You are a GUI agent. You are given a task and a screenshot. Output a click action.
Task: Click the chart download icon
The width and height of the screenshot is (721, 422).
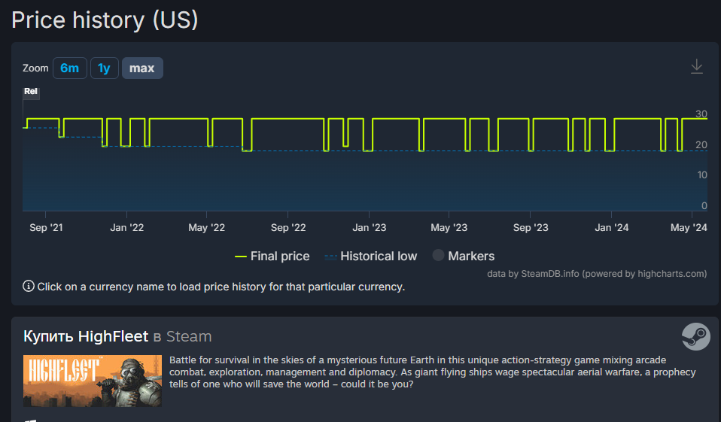tap(696, 67)
